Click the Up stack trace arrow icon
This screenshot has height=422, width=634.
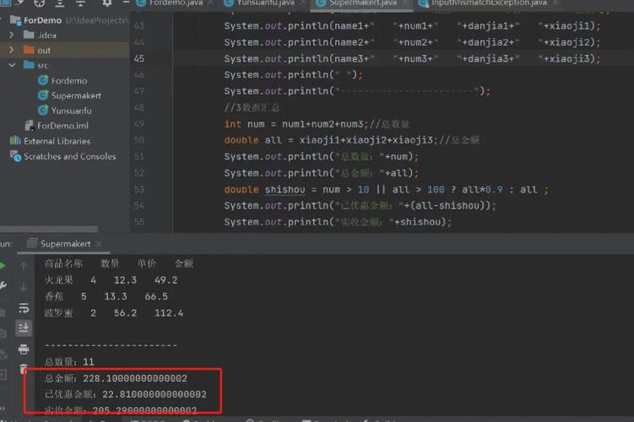24,266
